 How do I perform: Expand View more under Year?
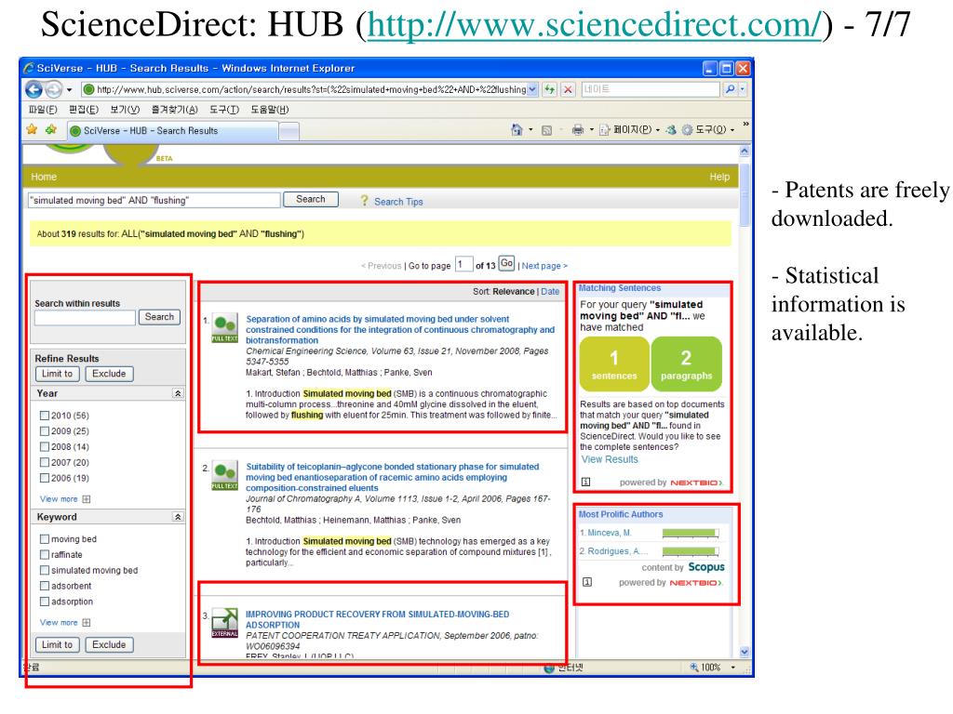click(x=65, y=499)
